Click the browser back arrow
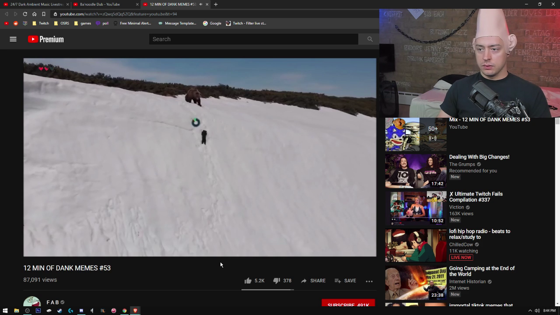560x315 pixels. coord(7,14)
